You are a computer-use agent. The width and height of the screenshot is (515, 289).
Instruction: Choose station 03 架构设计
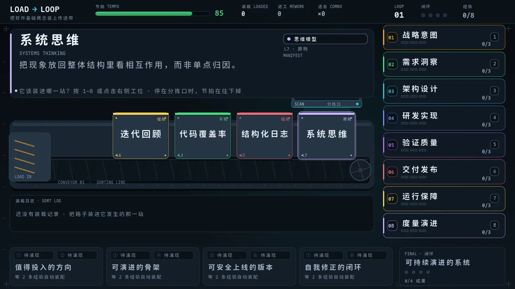444,91
